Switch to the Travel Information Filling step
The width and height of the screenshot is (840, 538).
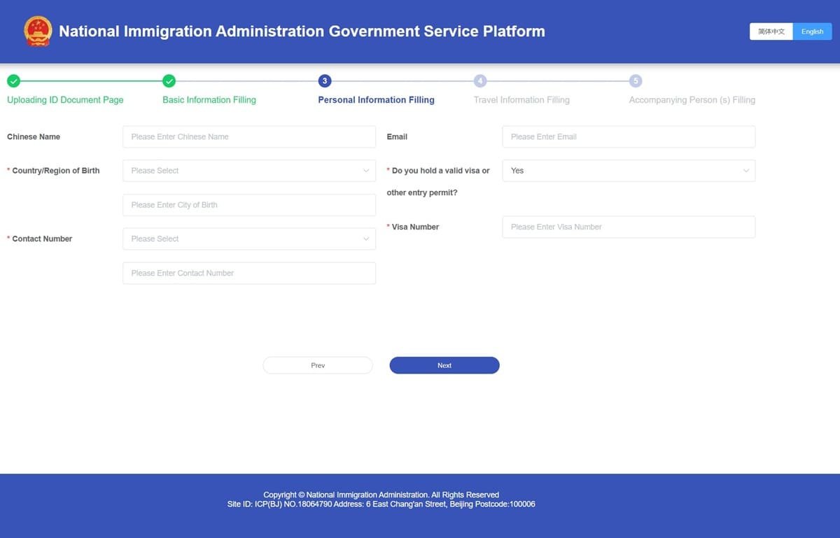521,99
